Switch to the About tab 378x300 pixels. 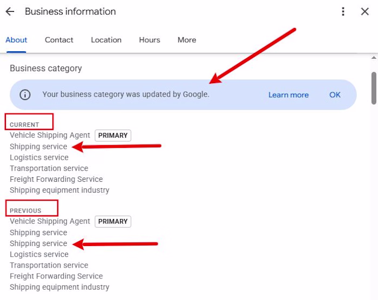point(16,40)
